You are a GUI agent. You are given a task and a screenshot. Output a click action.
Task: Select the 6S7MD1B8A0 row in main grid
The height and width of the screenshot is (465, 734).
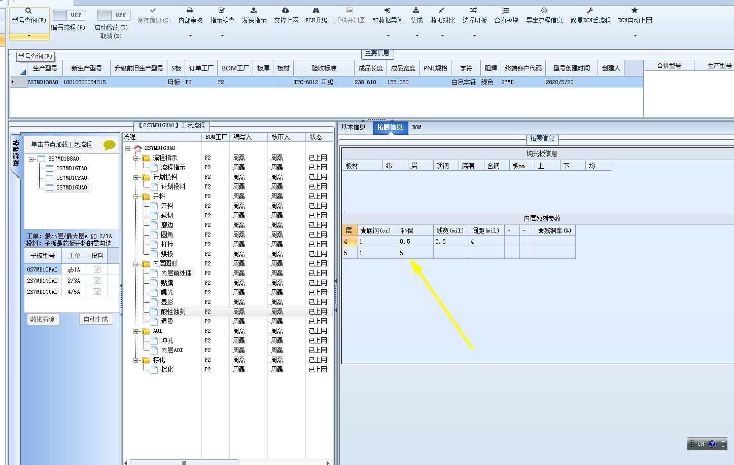327,82
